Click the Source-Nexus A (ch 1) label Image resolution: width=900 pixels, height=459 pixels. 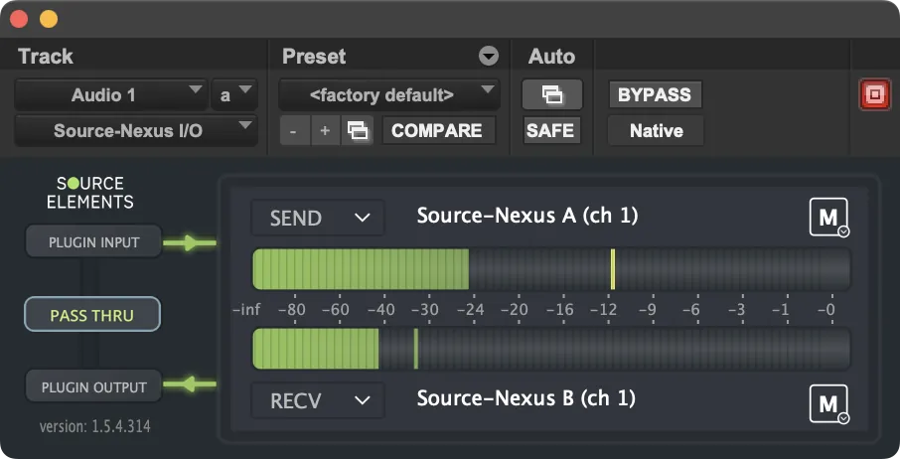tap(527, 216)
